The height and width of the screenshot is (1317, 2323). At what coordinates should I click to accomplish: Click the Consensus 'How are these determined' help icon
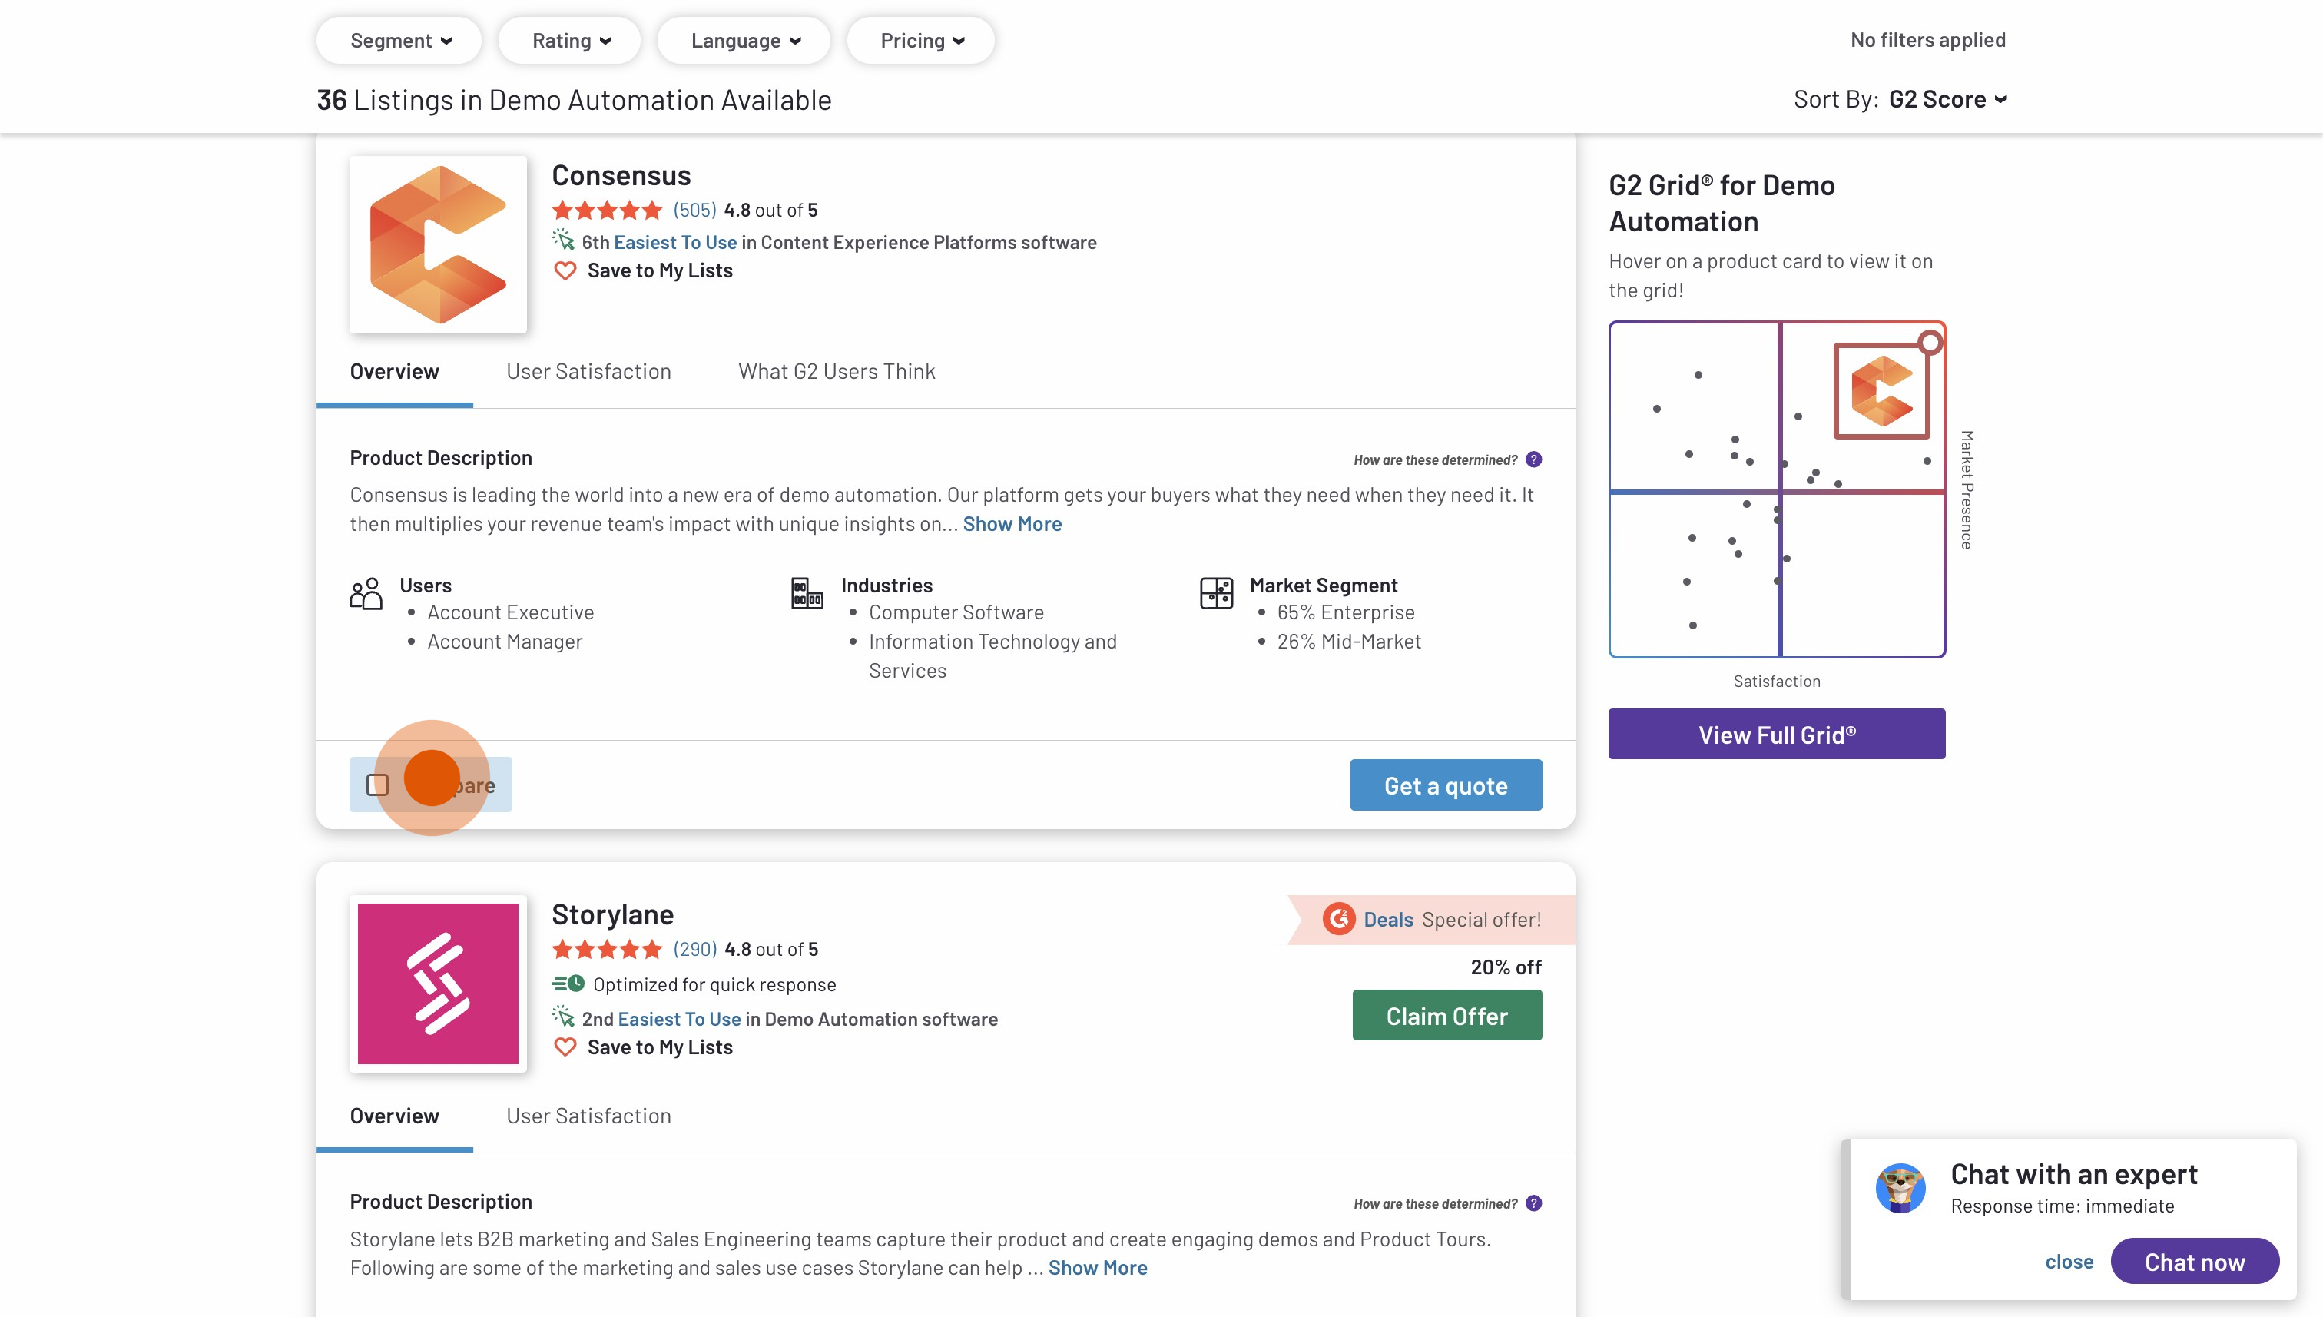pyautogui.click(x=1533, y=459)
